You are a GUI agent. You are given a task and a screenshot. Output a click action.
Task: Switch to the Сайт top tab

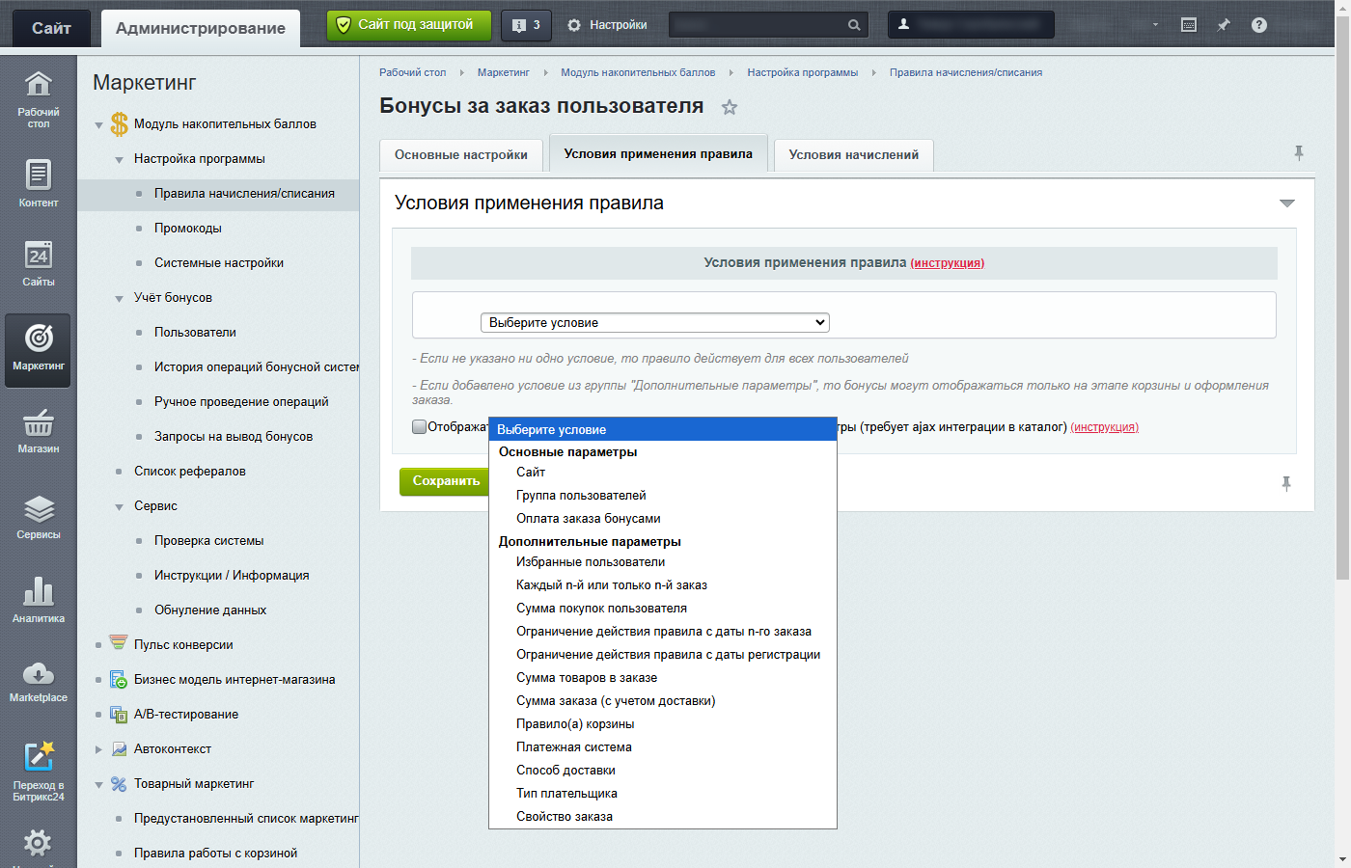tap(51, 28)
